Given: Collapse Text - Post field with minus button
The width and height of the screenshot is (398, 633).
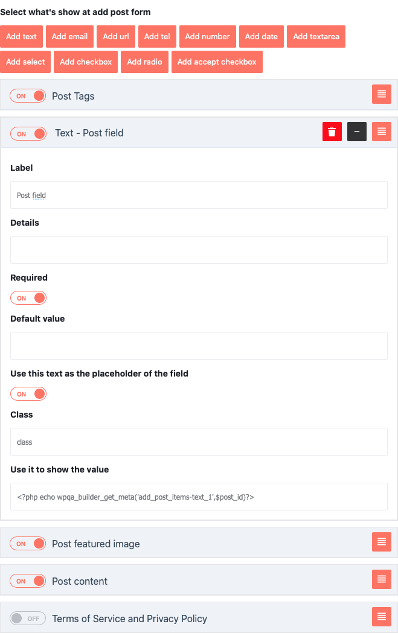Looking at the screenshot, I should 356,132.
